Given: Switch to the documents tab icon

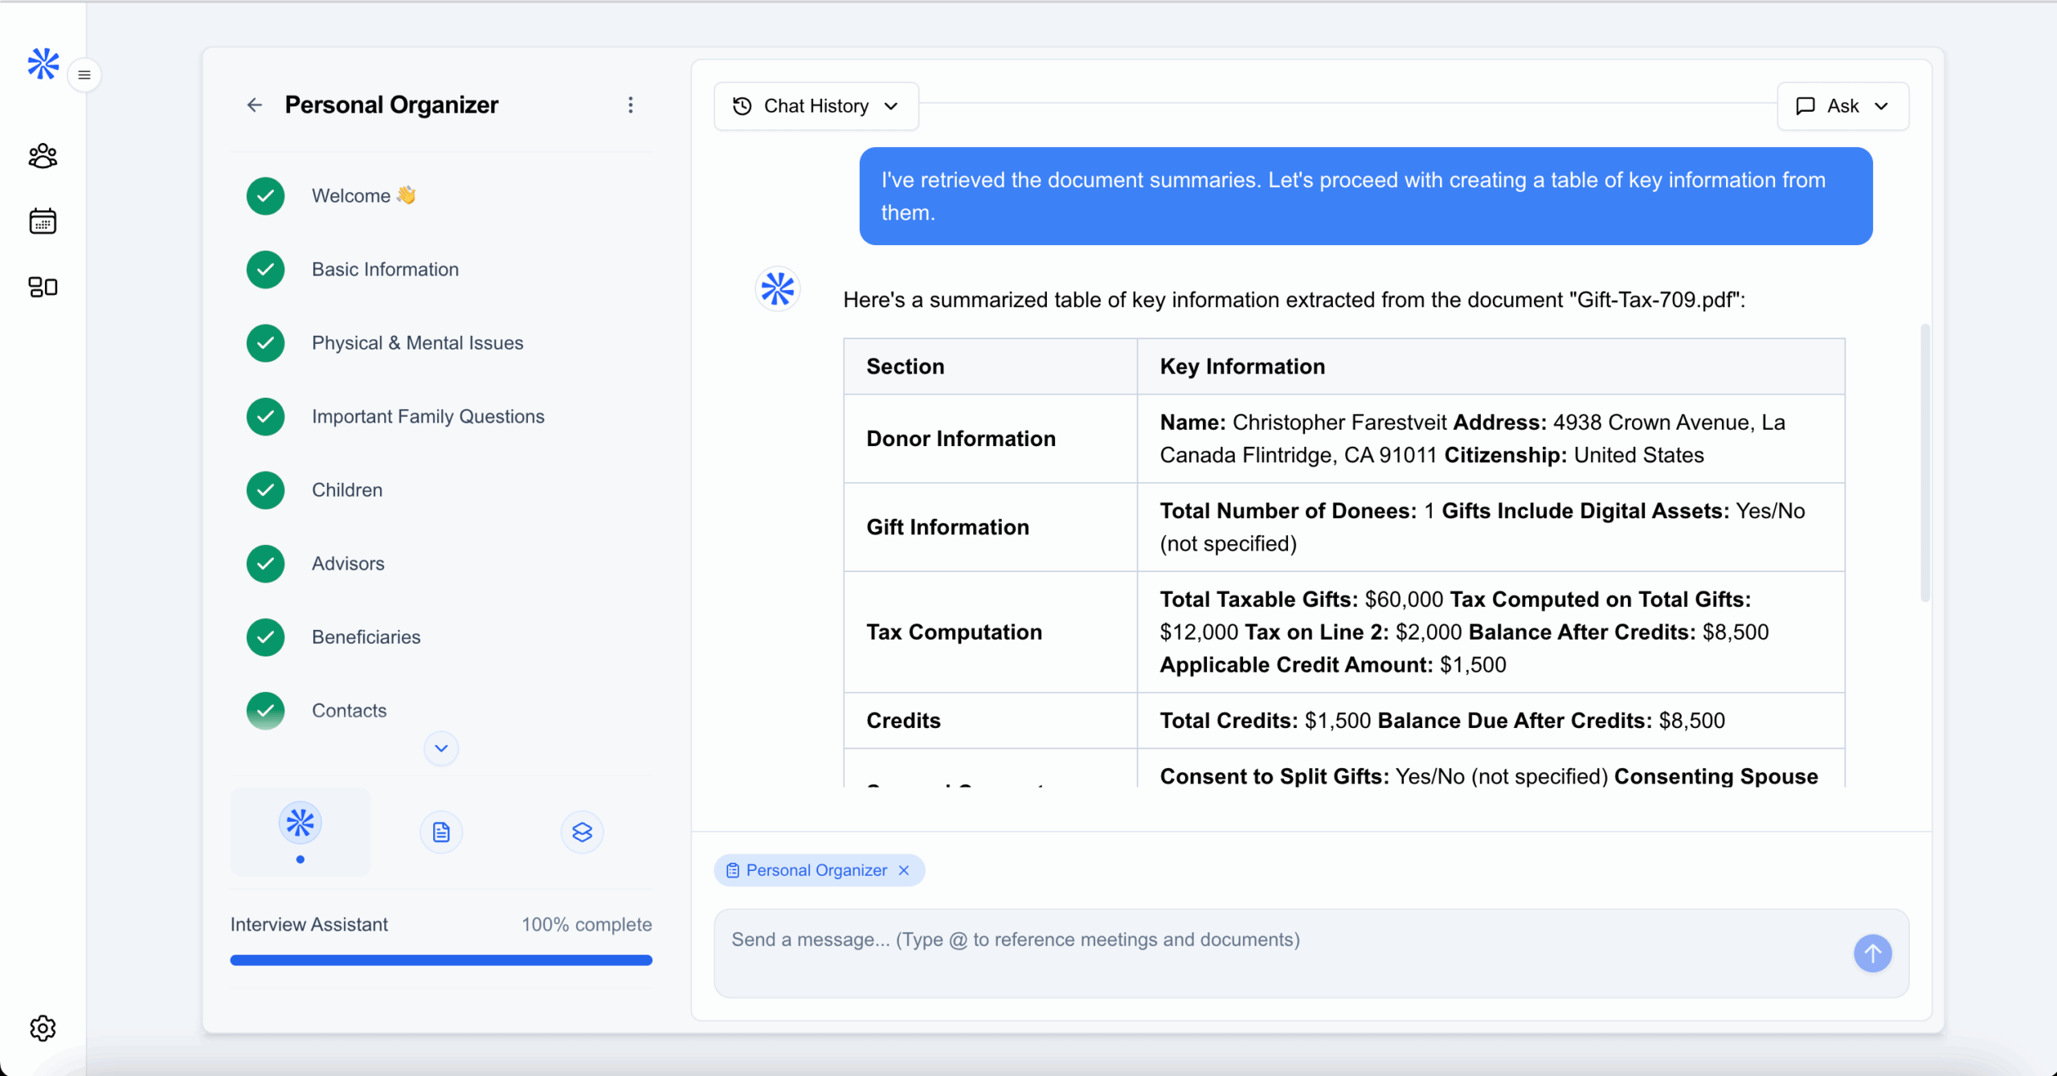Looking at the screenshot, I should point(441,832).
